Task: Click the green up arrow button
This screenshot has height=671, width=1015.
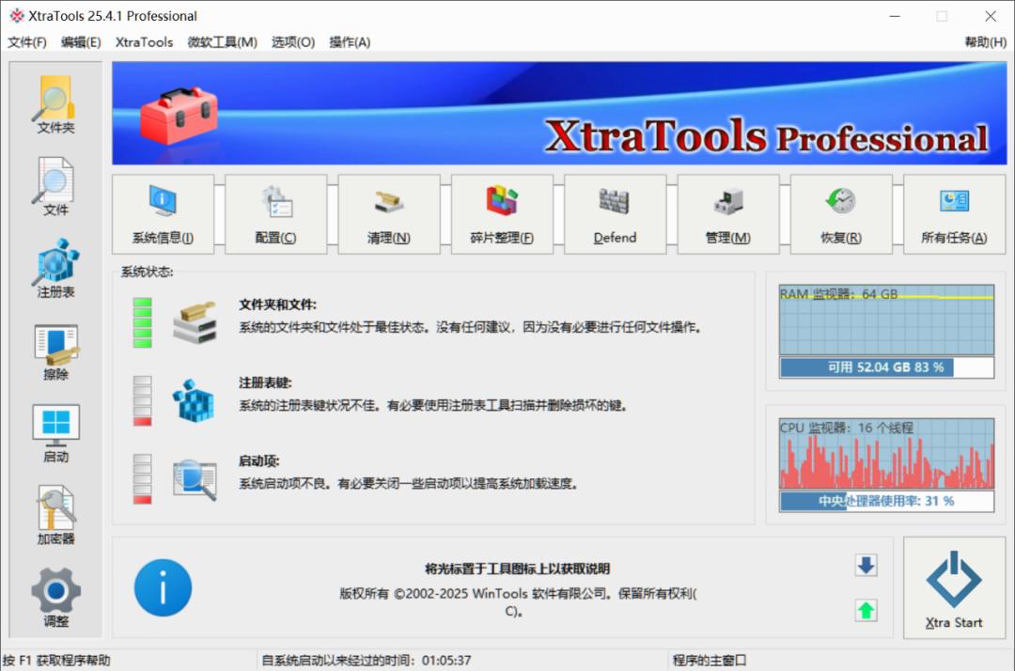Action: [866, 611]
